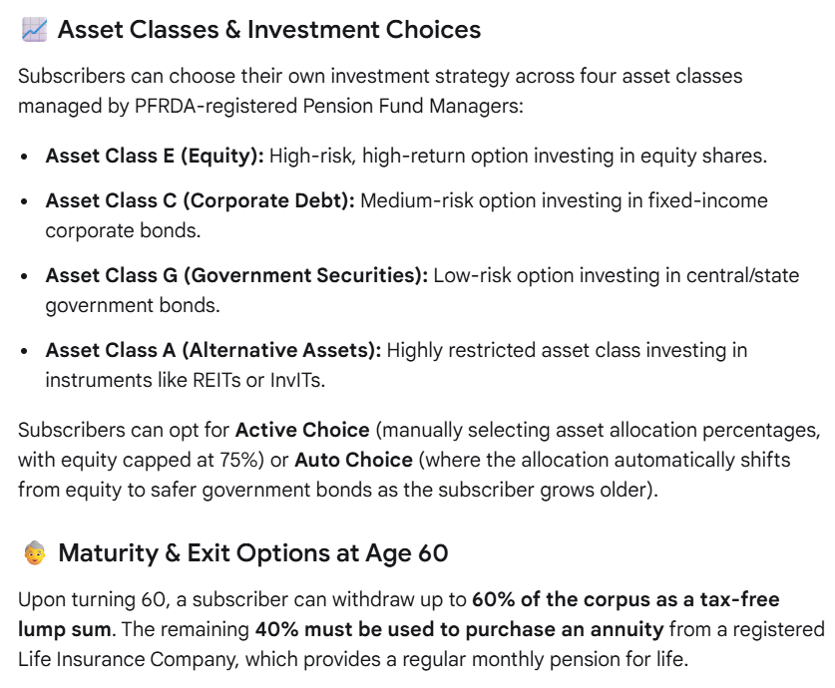Click the bold Asset Class C (Corporate Debt) label

coord(200,200)
